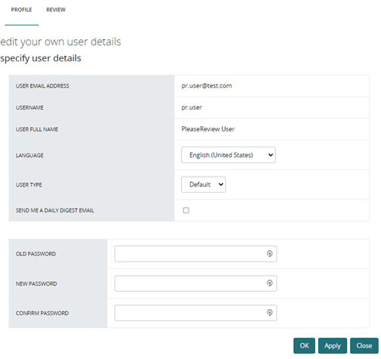
Task: Click the USER EMAIL ADDRESS label
Action: pos(42,86)
